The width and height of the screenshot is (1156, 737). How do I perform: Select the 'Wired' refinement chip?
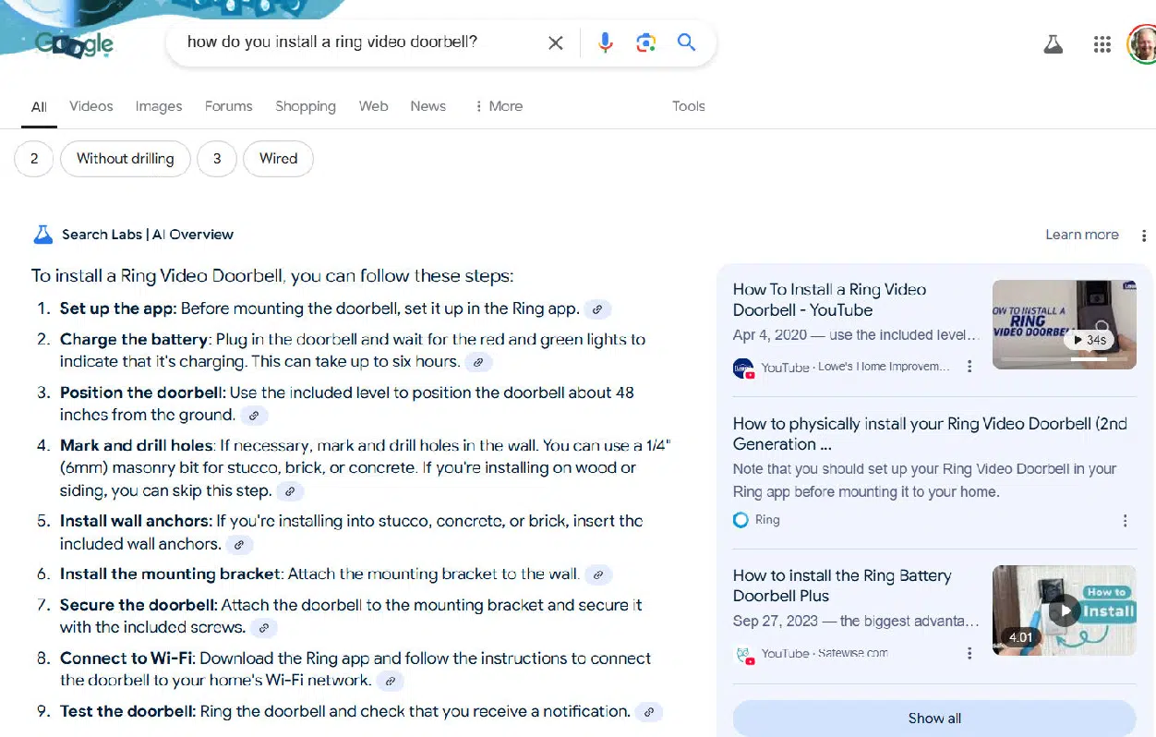tap(278, 159)
